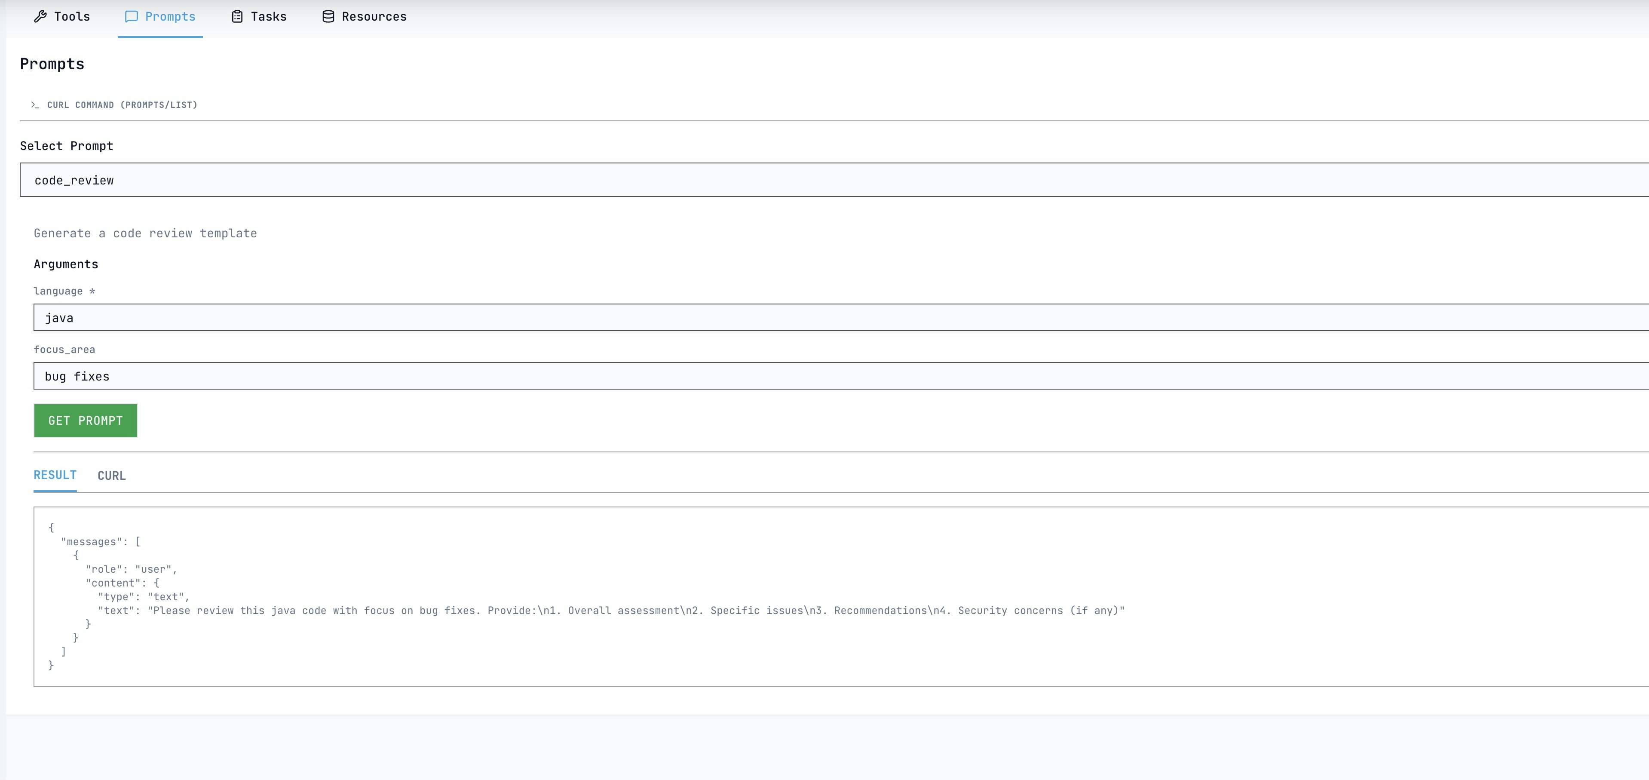Click the focus_area argument label

[64, 350]
